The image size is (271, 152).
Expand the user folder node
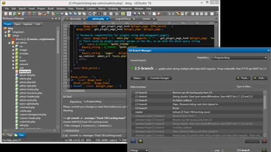coord(13,68)
